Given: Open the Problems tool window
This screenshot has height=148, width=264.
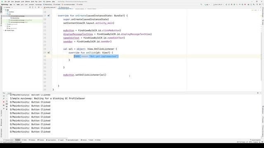Looking at the screenshot, I should pos(32,140).
